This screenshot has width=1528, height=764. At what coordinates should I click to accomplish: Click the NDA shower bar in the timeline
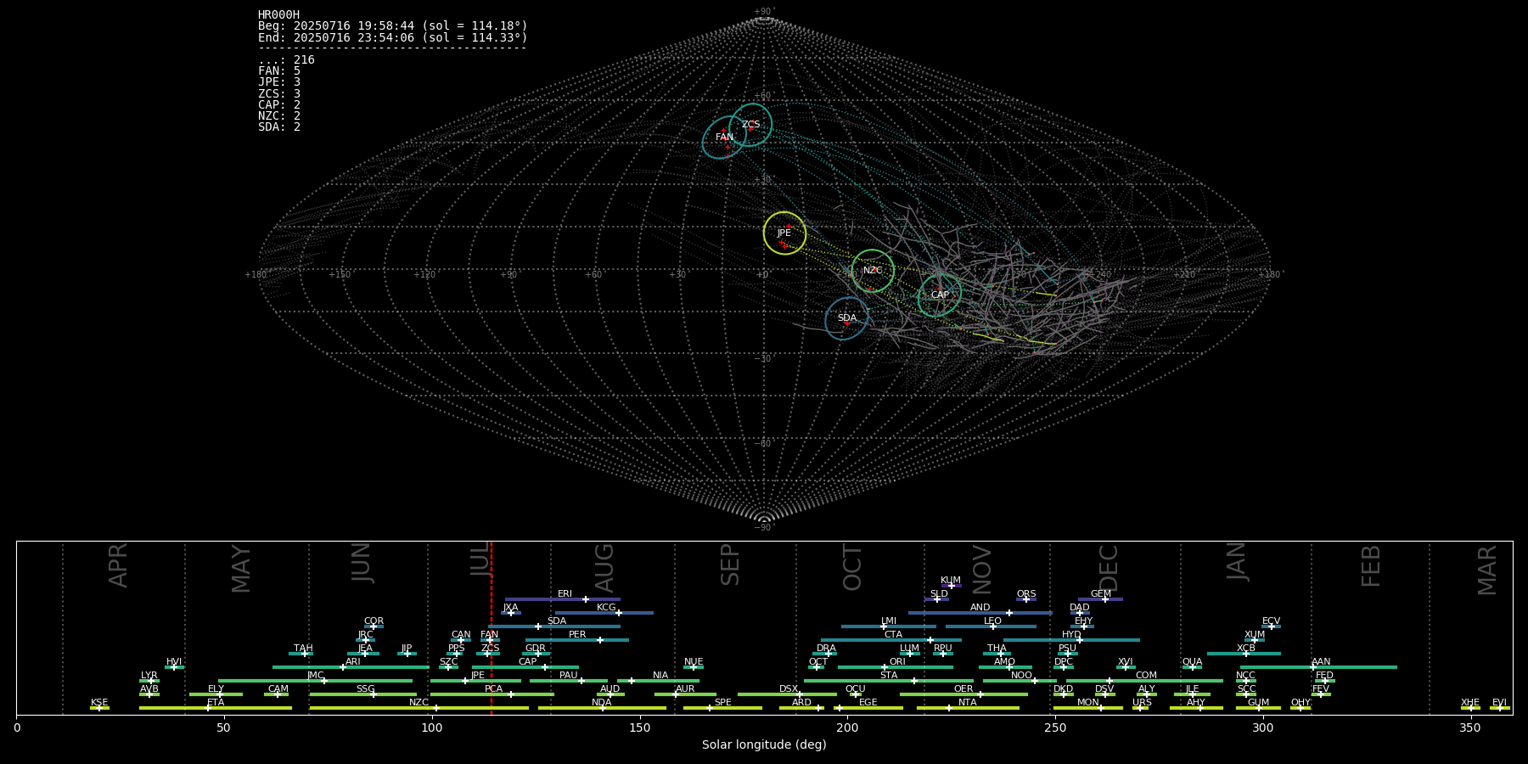tap(602, 708)
